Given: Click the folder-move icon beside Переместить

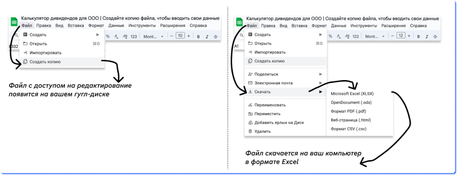Looking at the screenshot, I should (250, 114).
